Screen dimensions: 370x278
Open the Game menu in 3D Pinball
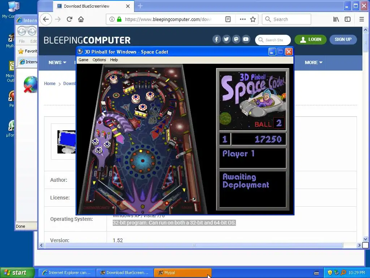tap(83, 60)
